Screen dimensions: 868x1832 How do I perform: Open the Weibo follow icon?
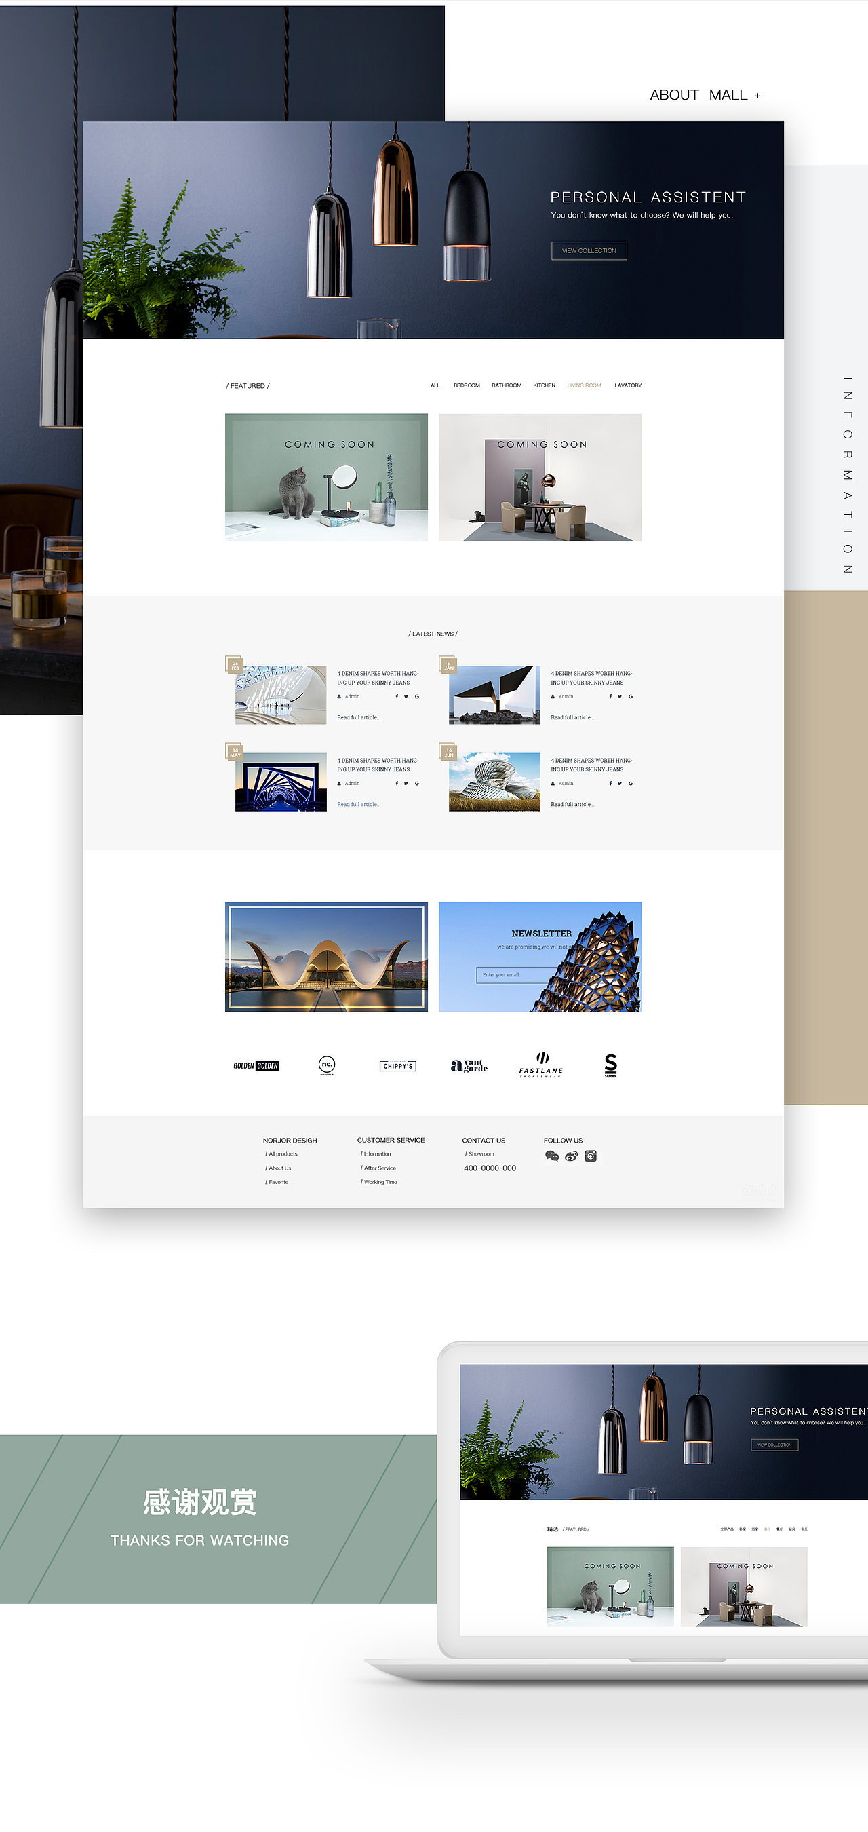coord(572,1156)
